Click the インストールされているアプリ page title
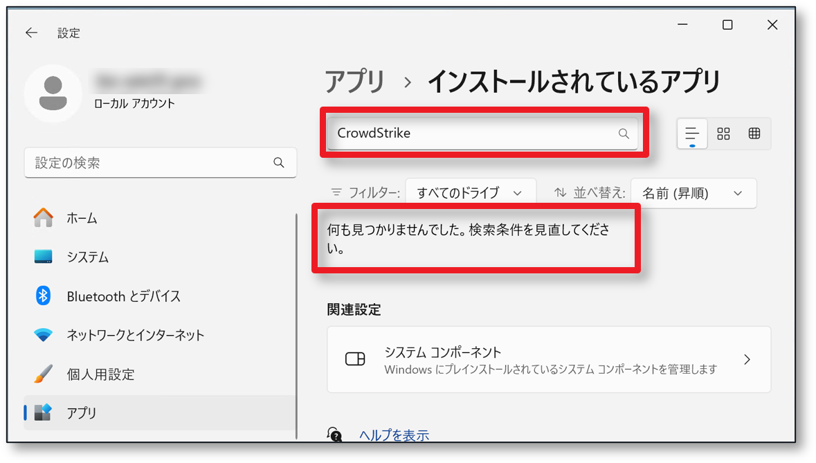 pyautogui.click(x=574, y=82)
